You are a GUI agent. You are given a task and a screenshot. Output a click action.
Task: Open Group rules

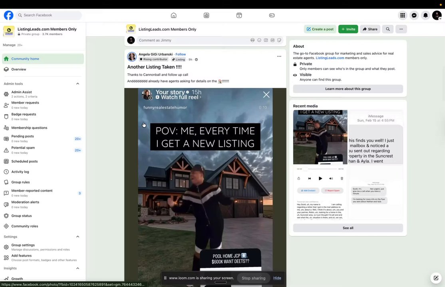point(43,182)
